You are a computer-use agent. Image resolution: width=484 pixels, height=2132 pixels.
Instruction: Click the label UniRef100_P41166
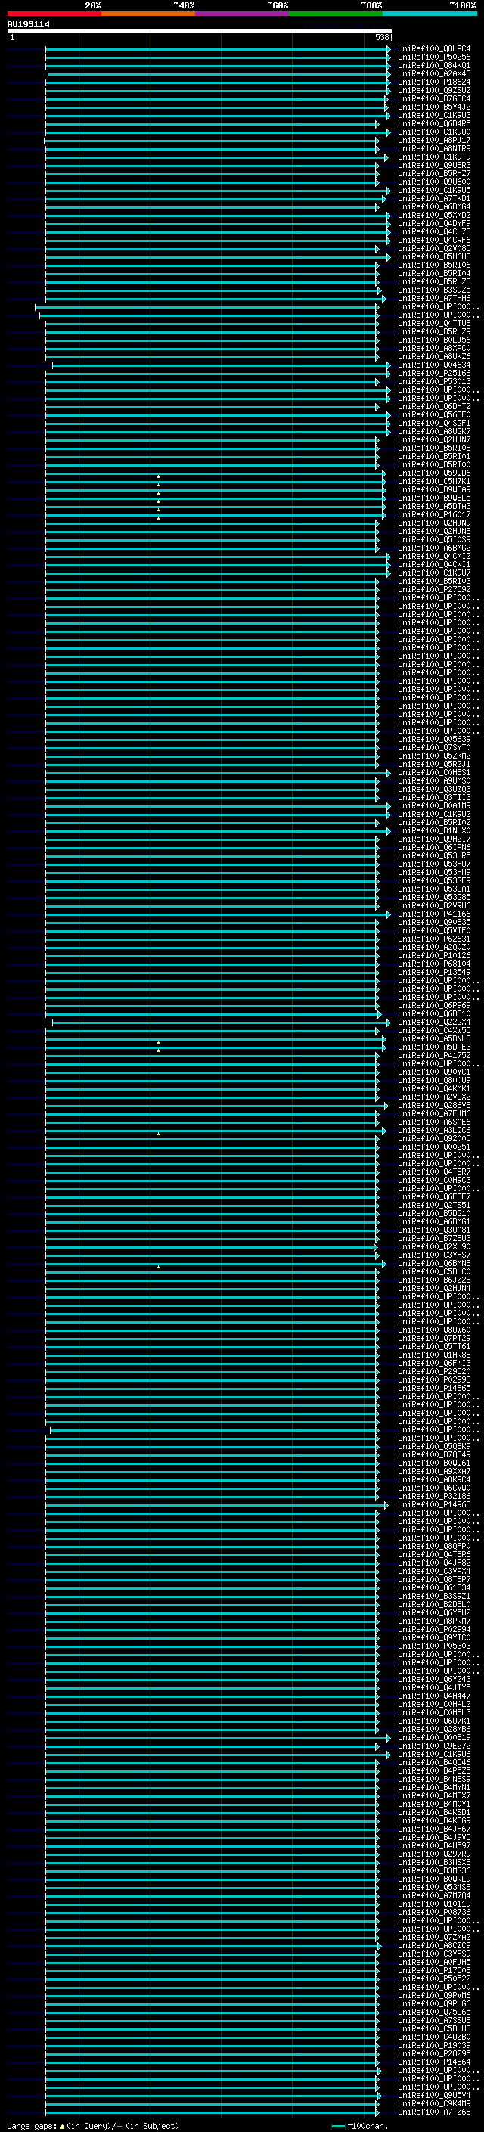point(433,914)
